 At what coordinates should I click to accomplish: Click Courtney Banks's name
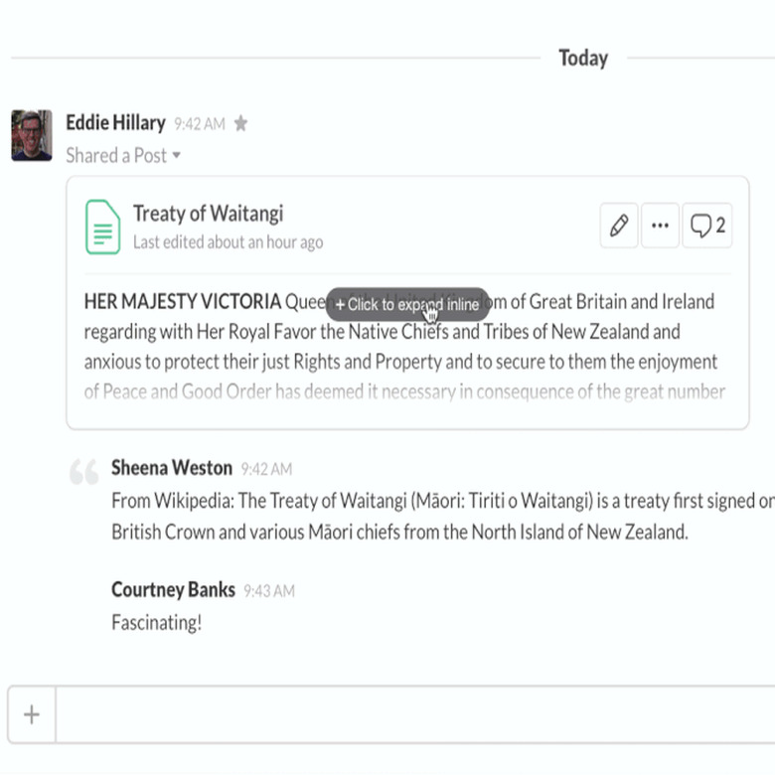[173, 590]
